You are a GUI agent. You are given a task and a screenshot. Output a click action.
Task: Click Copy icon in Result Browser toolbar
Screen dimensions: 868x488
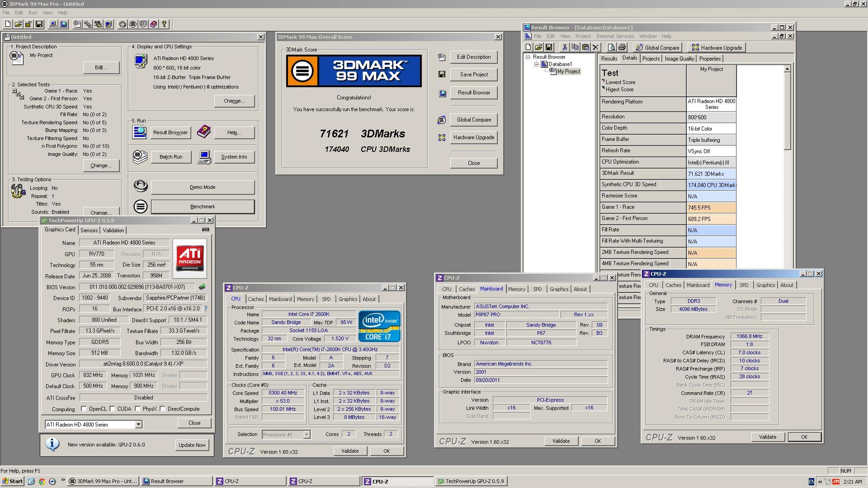click(575, 47)
